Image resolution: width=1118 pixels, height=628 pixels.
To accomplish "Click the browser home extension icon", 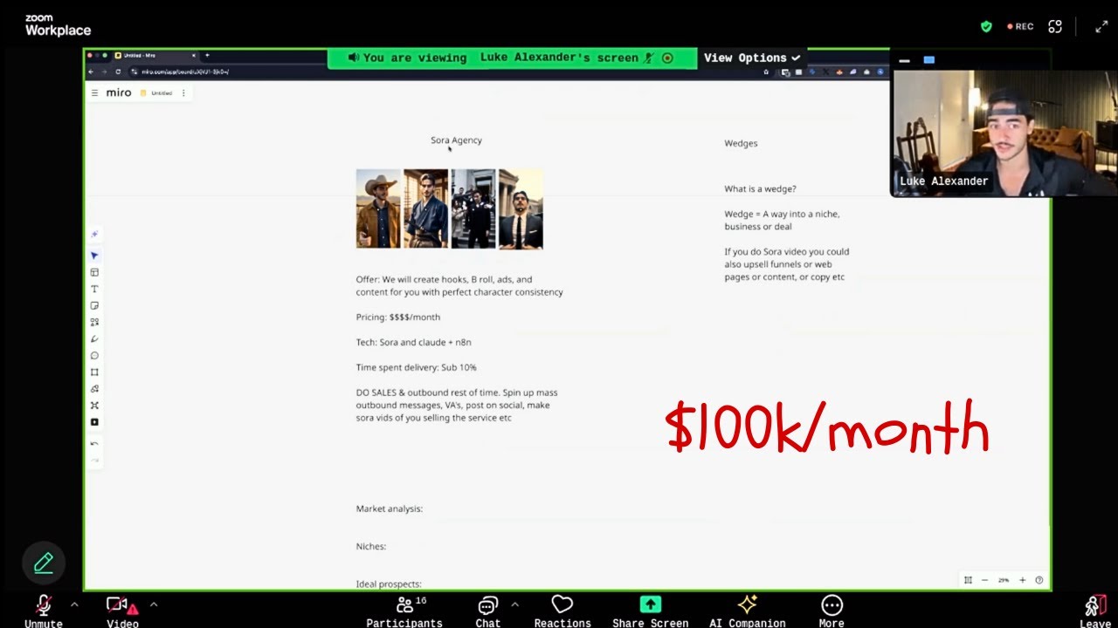I will 766,72.
